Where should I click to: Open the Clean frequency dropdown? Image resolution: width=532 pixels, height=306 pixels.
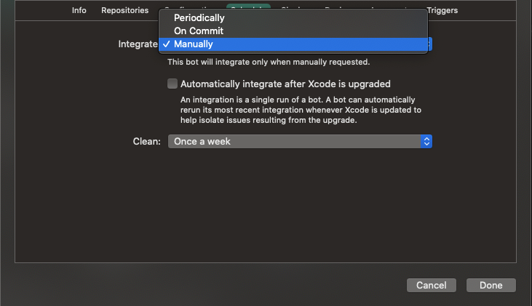(x=300, y=141)
